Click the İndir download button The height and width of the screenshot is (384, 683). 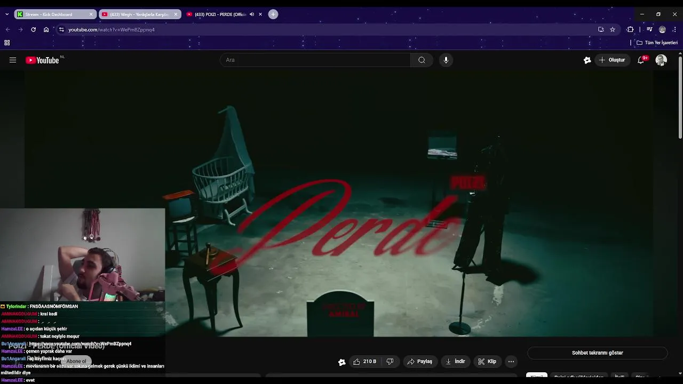(x=455, y=362)
